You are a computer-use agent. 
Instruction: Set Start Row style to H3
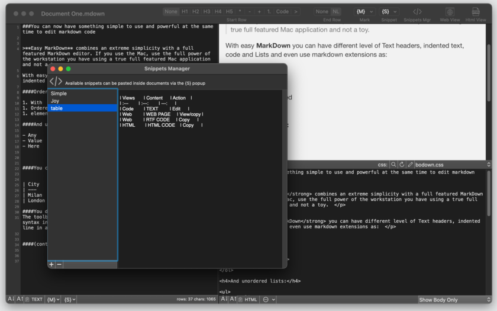click(206, 11)
